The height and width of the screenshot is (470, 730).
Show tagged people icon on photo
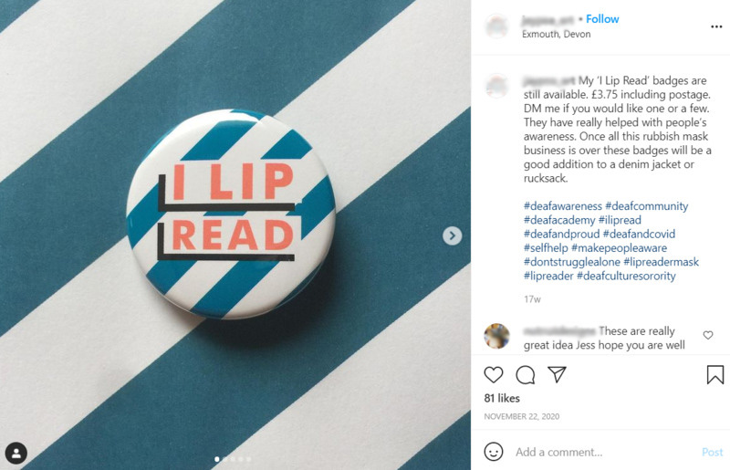coord(16,454)
